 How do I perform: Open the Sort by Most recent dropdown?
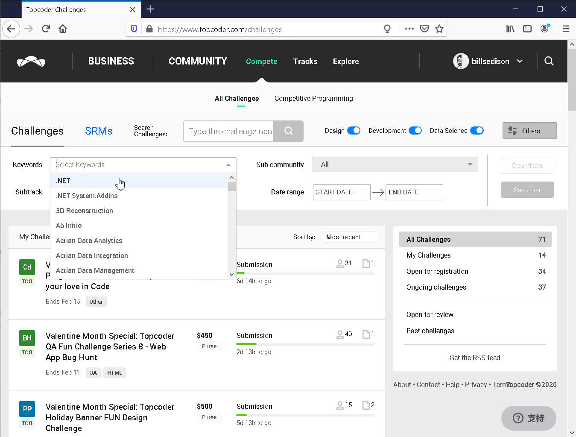click(349, 237)
